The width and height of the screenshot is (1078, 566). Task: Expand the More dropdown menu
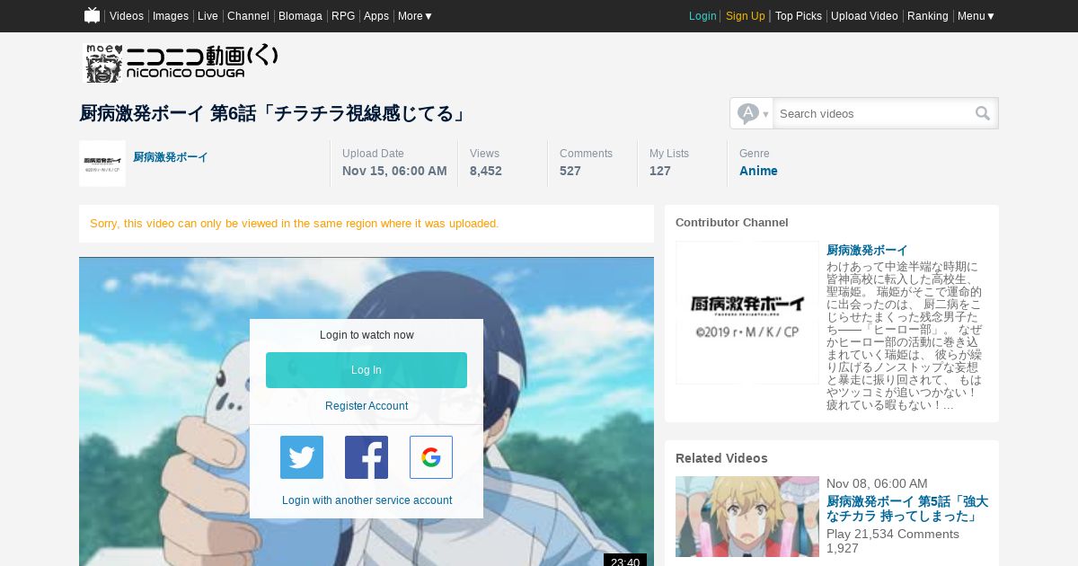point(415,16)
